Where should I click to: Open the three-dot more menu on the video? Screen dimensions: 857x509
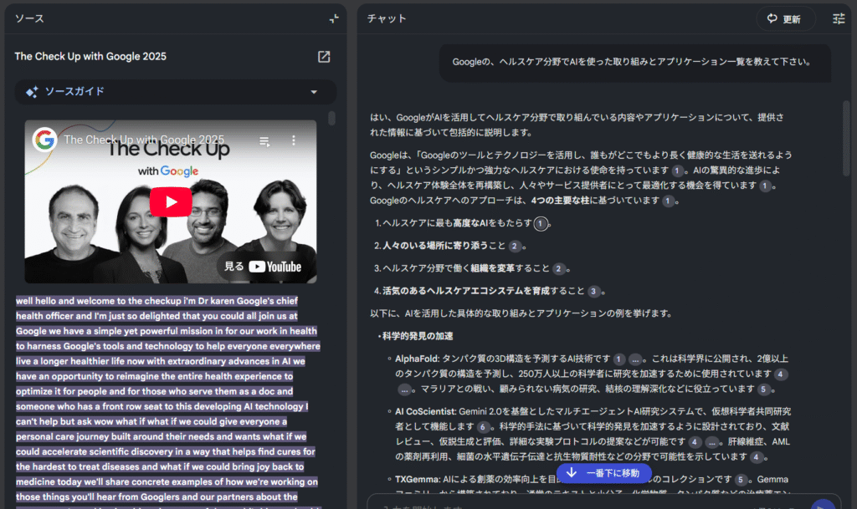(x=294, y=140)
